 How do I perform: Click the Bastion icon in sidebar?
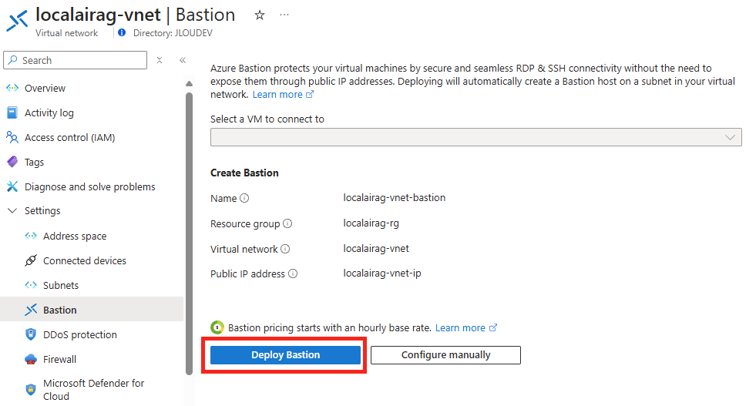pyautogui.click(x=31, y=310)
